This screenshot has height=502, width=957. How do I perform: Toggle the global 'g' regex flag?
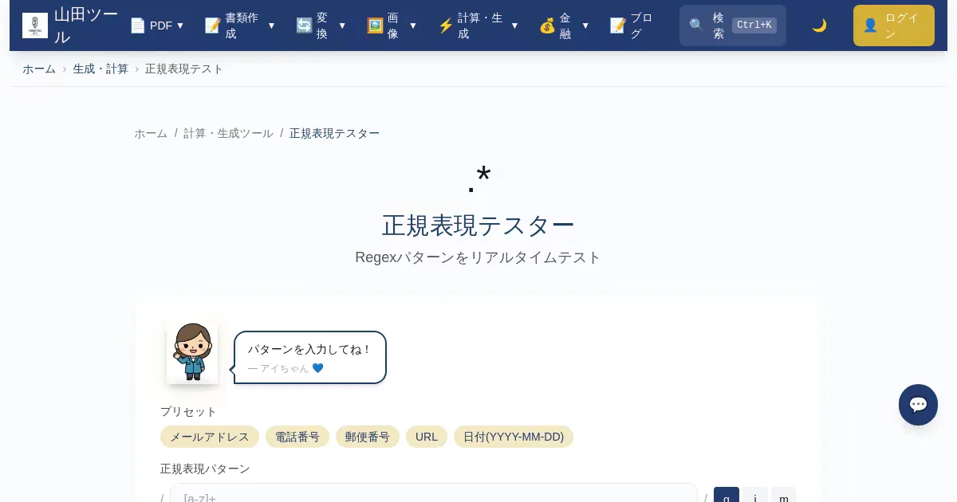tap(726, 496)
